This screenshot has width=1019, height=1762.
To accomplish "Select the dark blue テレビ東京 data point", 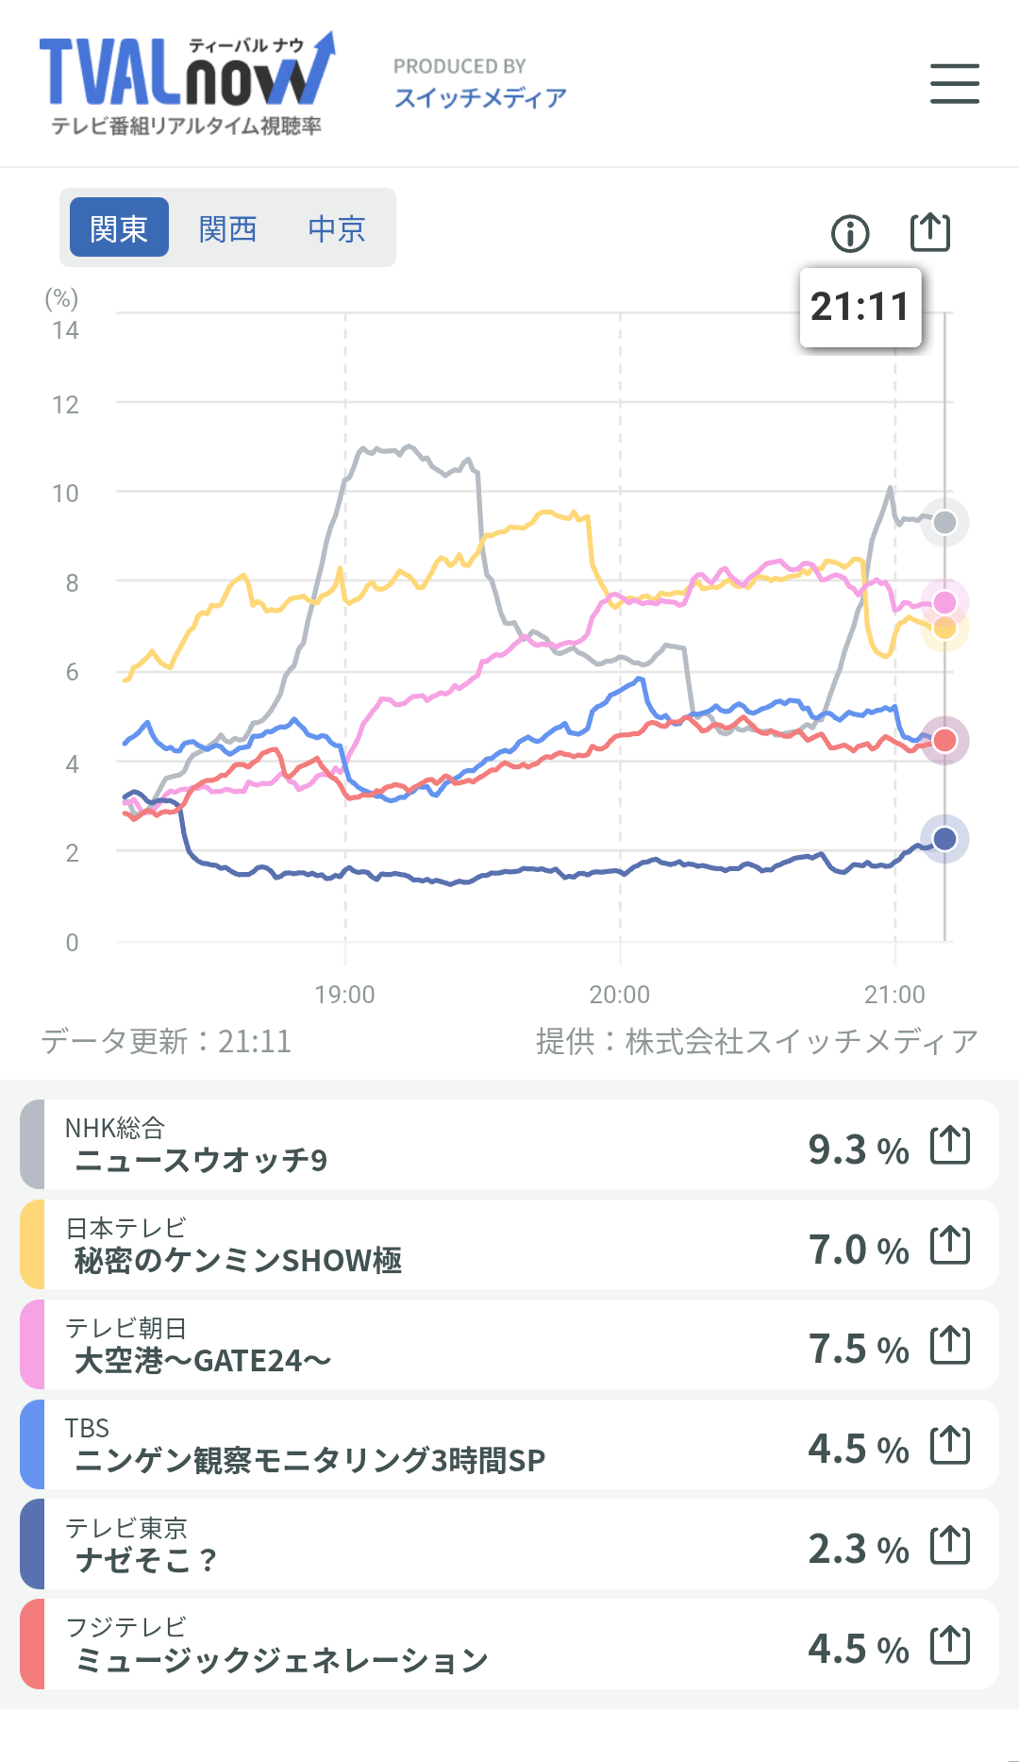I will coord(944,838).
